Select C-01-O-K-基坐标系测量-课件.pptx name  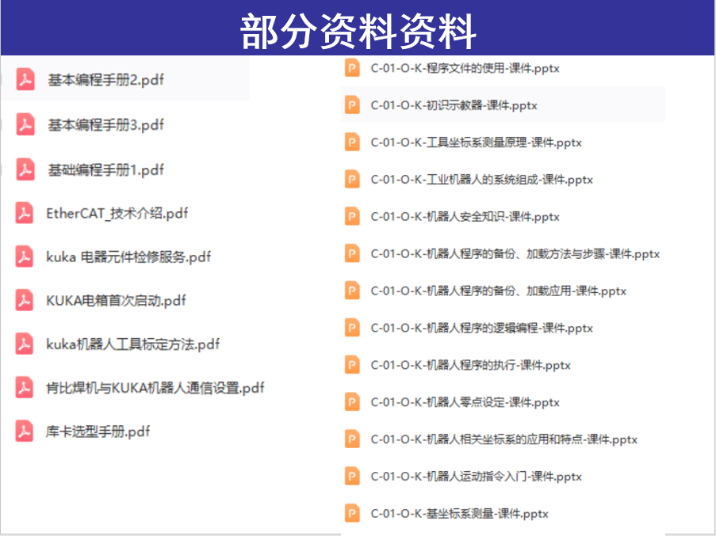[x=459, y=514]
